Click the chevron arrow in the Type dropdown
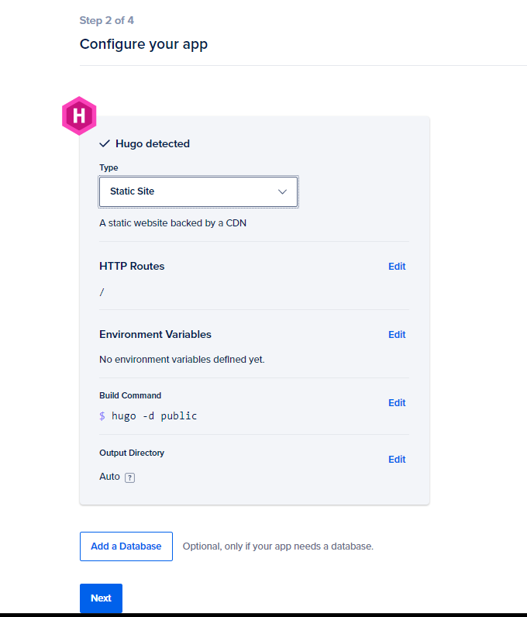Image resolution: width=527 pixels, height=617 pixels. [282, 191]
